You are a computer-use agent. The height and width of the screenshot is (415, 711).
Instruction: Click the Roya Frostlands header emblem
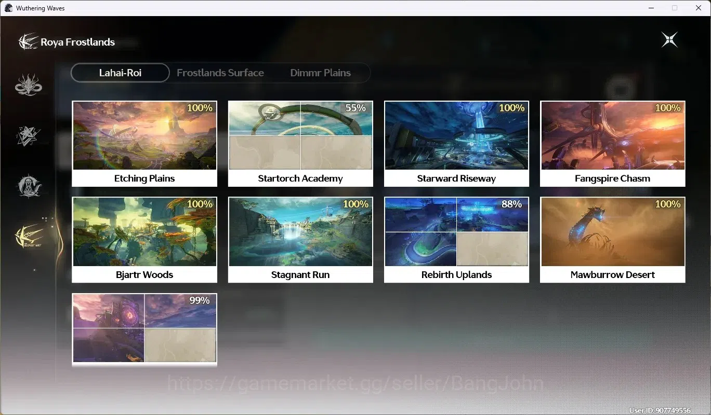(x=28, y=41)
